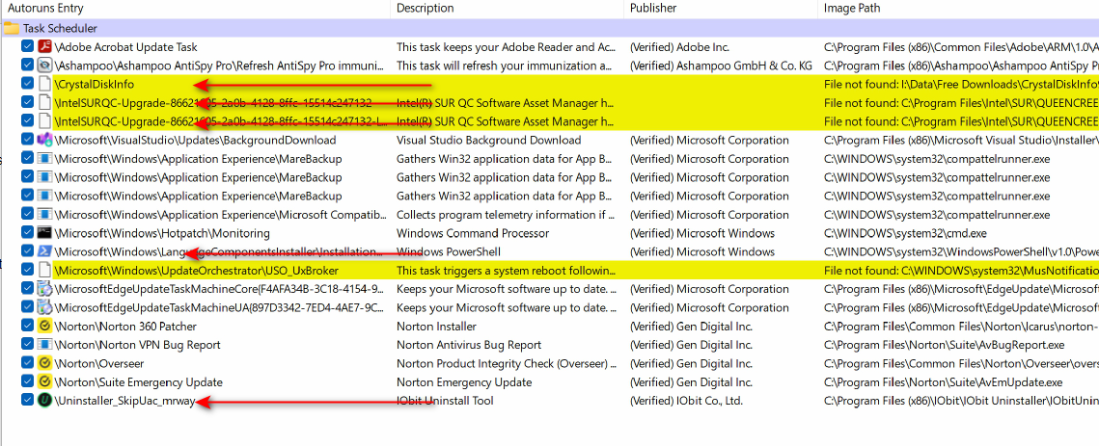
Task: Click the 'Collects program telemetry information' description
Action: click(508, 214)
